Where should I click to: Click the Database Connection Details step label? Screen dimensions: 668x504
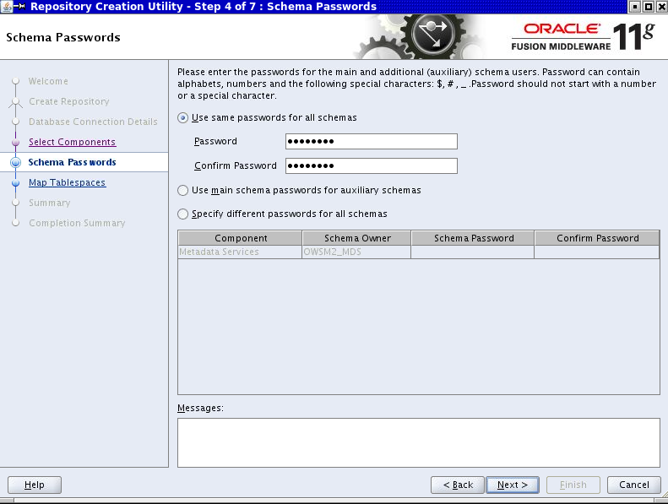coord(93,122)
